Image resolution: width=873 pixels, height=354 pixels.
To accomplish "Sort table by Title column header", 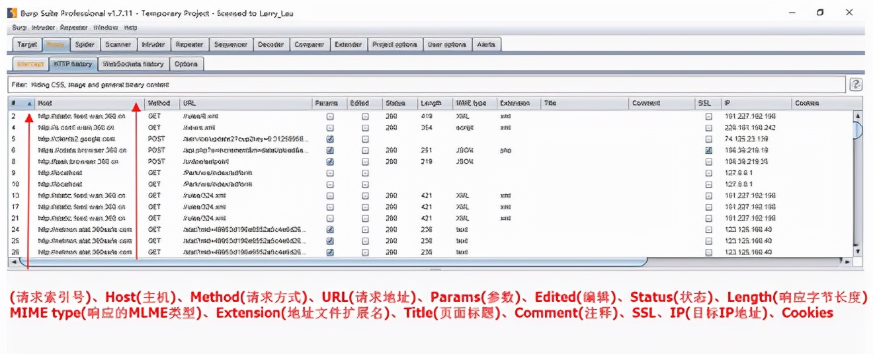I will 585,103.
